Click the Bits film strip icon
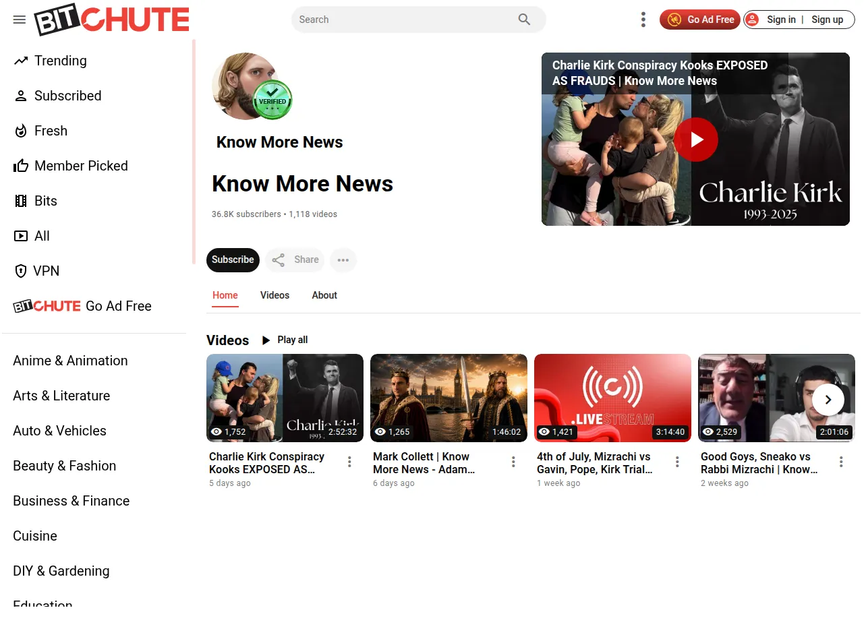The width and height of the screenshot is (866, 639). click(x=21, y=201)
